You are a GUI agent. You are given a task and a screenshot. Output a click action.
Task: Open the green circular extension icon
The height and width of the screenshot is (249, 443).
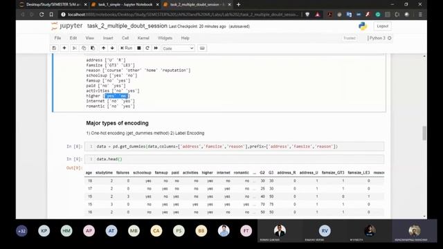pos(378,15)
